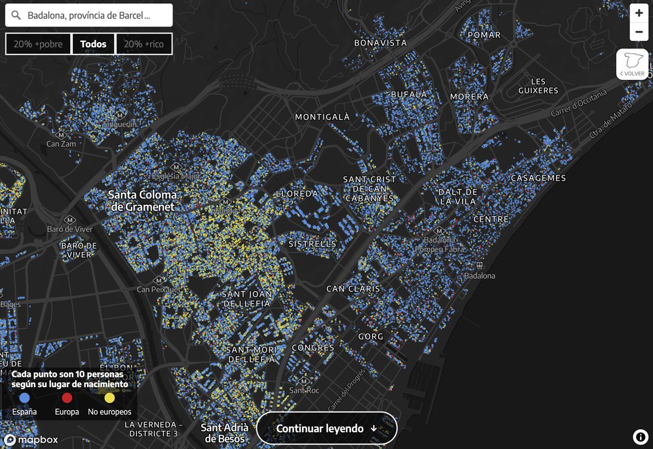Click the BUFALÀ neighborhood label
The image size is (653, 449).
pos(409,94)
